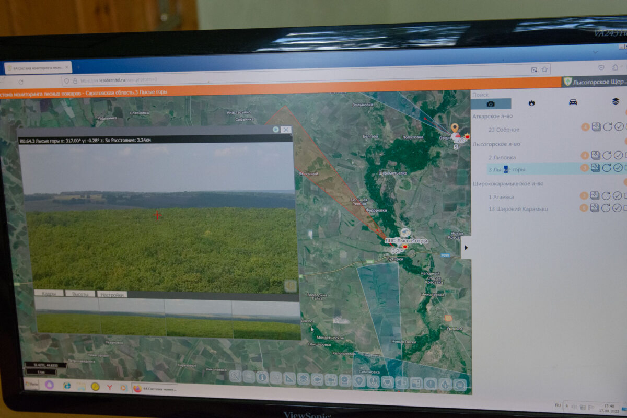The image size is (627, 418).
Task: Click the dome camera toolbar icon
Action: click(x=345, y=380)
